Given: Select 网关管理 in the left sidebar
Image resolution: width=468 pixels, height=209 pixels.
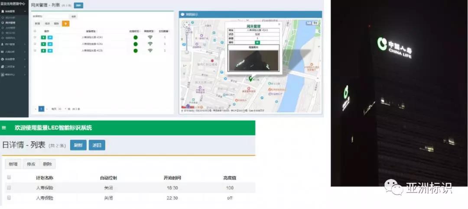Looking at the screenshot, I should [x=10, y=22].
